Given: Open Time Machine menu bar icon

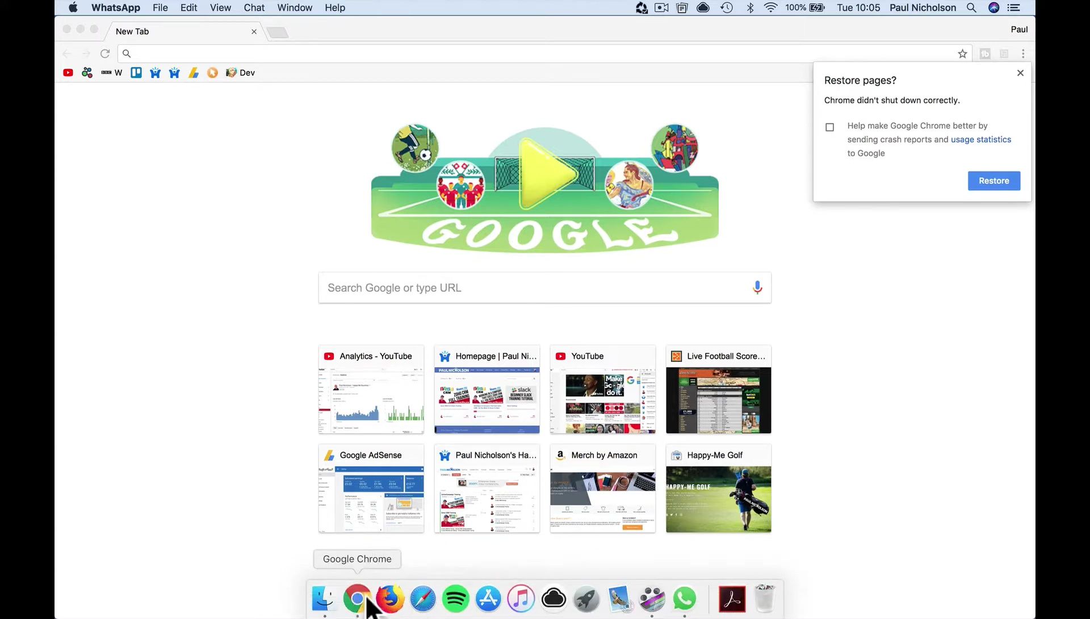Looking at the screenshot, I should click(x=727, y=7).
